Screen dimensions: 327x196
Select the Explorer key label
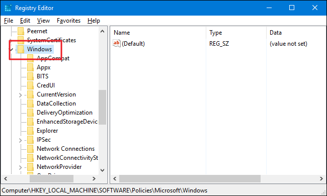[47, 131]
